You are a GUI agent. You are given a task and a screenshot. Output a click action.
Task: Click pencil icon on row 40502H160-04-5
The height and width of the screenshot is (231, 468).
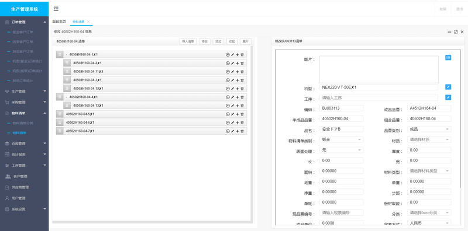(x=232, y=114)
